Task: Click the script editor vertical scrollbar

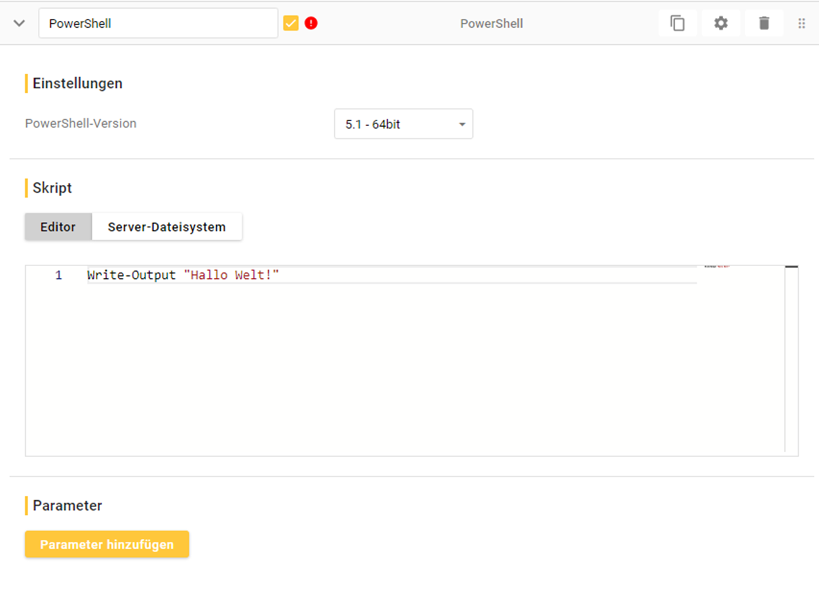Action: (x=791, y=356)
